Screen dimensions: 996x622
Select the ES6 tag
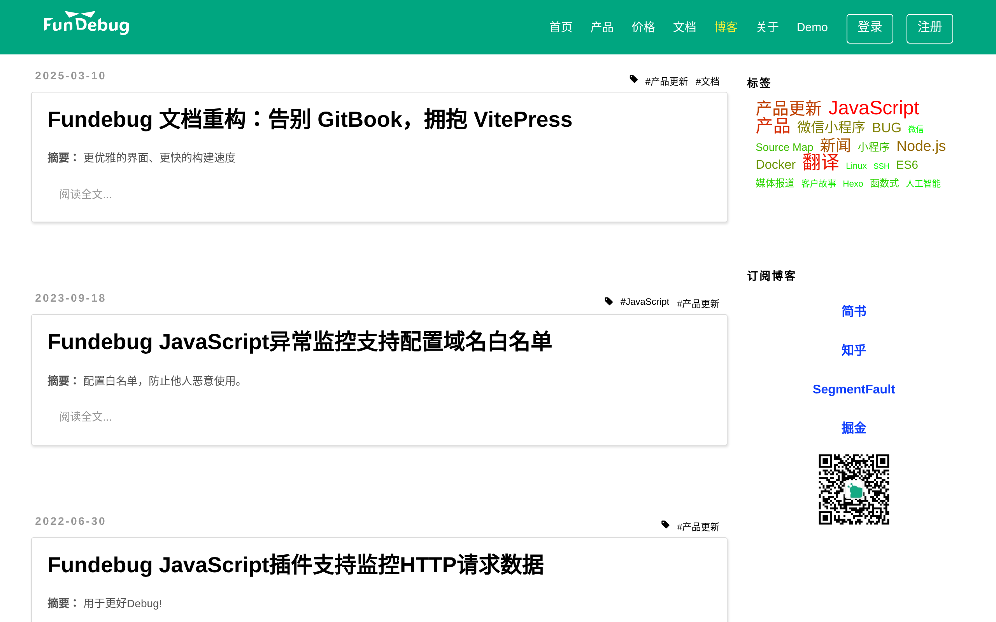pyautogui.click(x=907, y=165)
